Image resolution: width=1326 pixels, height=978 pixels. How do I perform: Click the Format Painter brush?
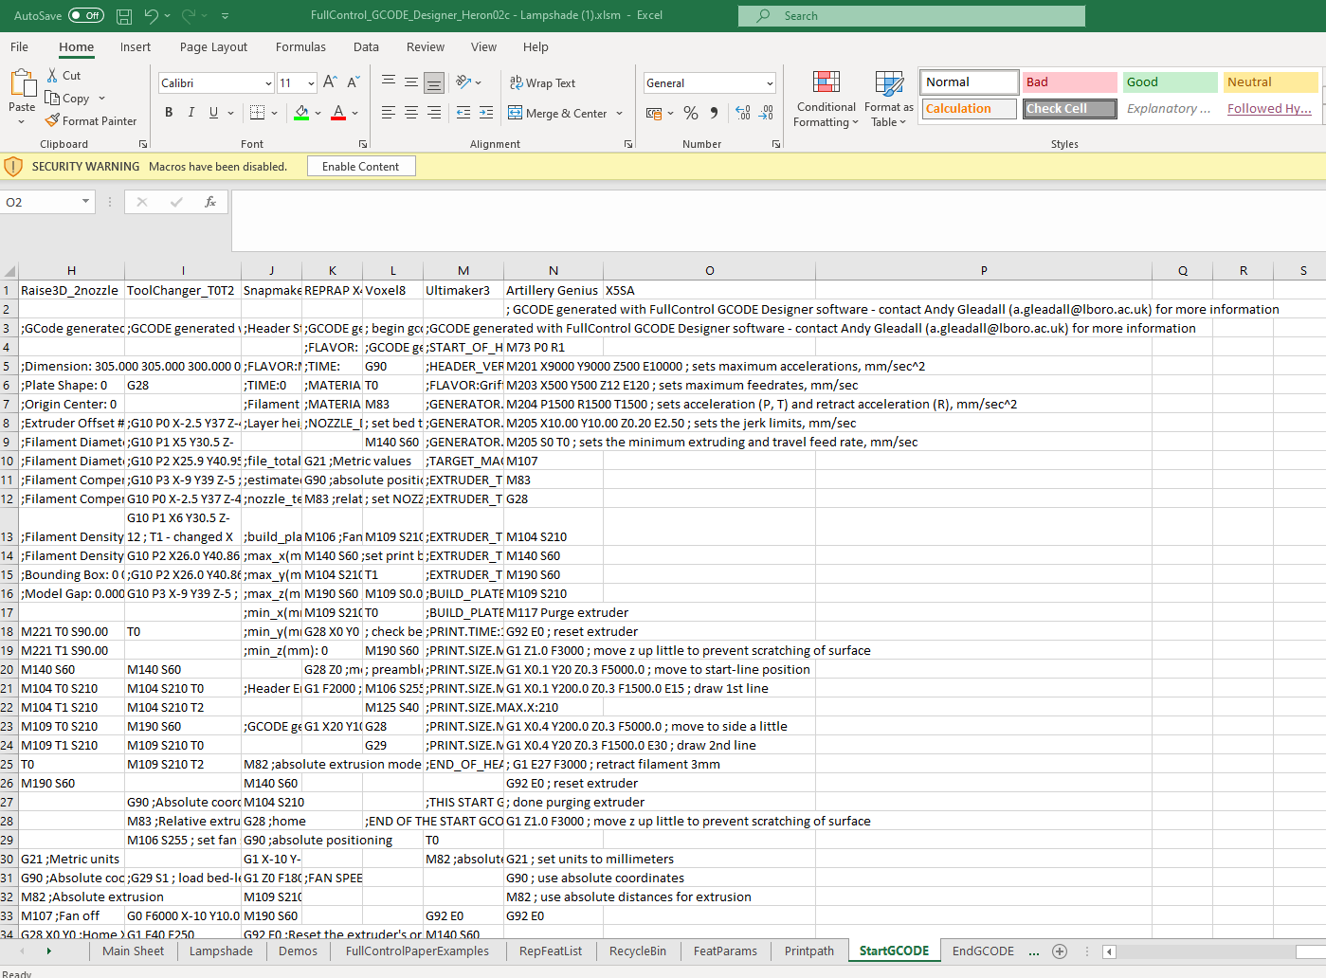[x=53, y=120]
